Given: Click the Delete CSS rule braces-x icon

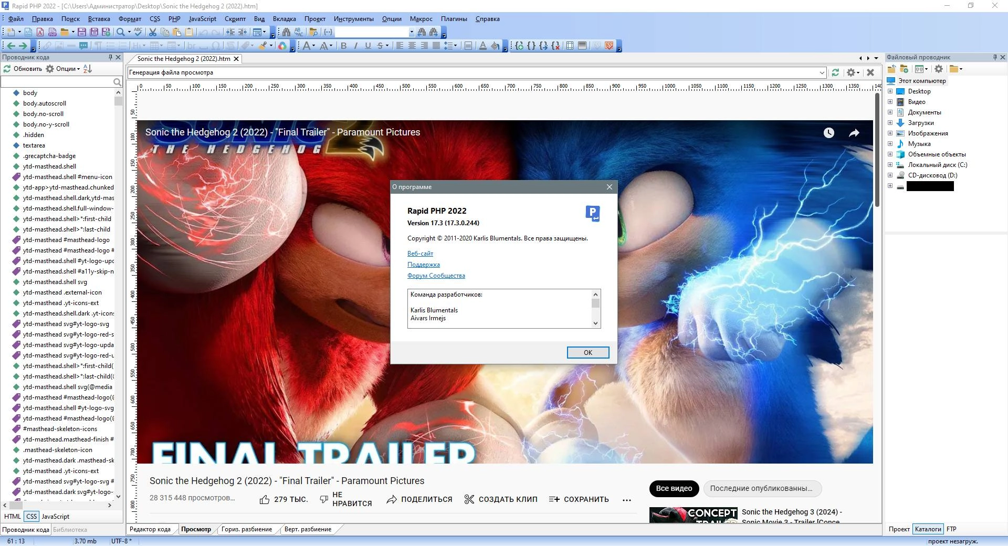Looking at the screenshot, I should tap(556, 46).
